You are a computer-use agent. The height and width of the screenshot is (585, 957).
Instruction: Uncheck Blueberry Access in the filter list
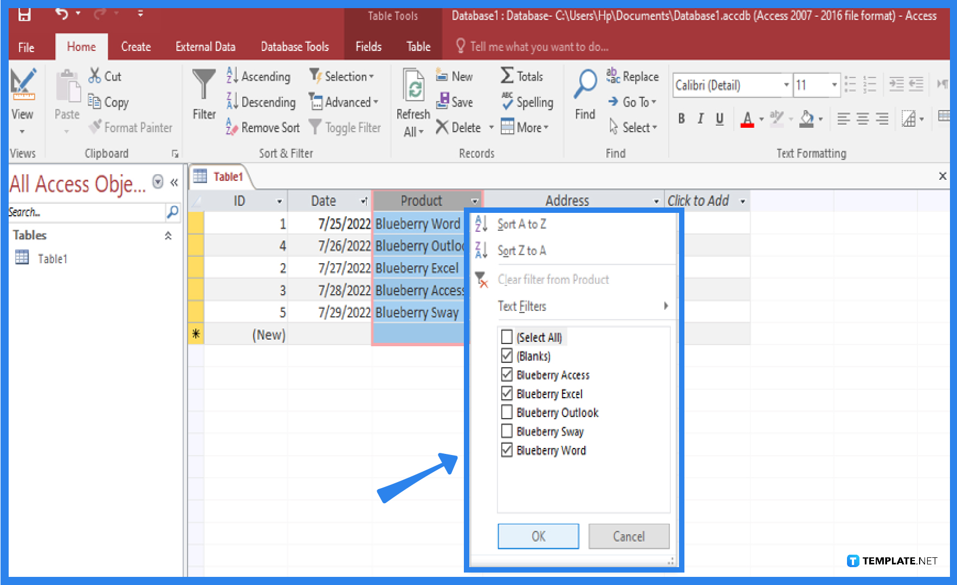click(x=507, y=374)
